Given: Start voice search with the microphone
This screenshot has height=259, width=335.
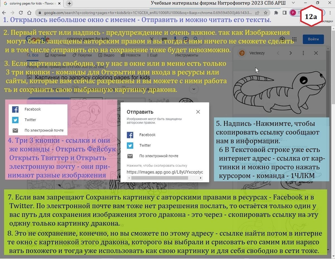Looking at the screenshot, I should point(176,39).
